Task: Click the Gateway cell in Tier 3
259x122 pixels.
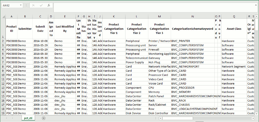Action: pyautogui.click(x=160, y=58)
